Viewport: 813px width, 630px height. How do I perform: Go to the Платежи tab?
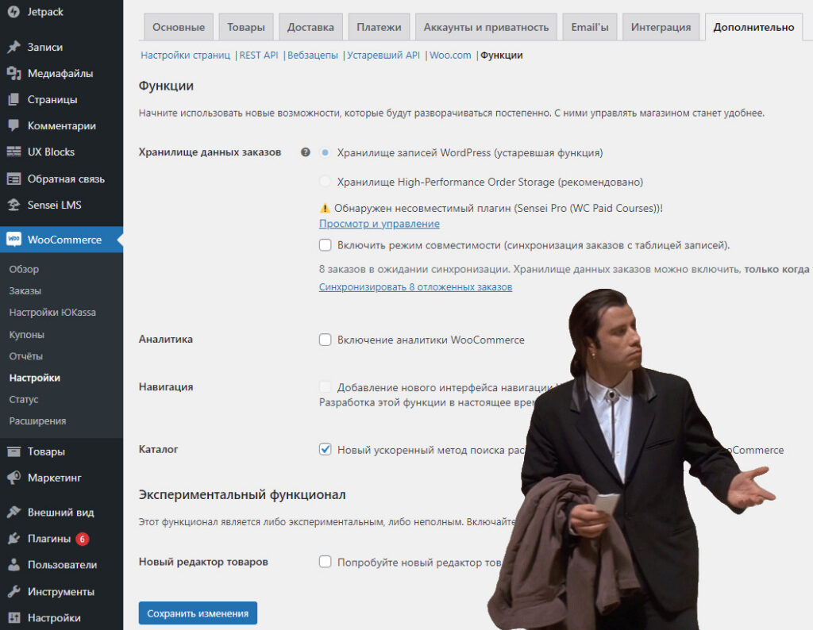[379, 27]
